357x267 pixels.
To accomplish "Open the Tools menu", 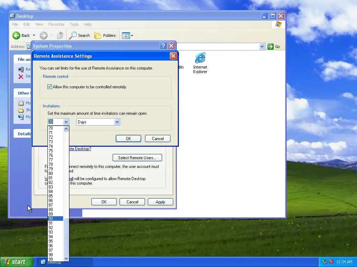I will tap(74, 24).
